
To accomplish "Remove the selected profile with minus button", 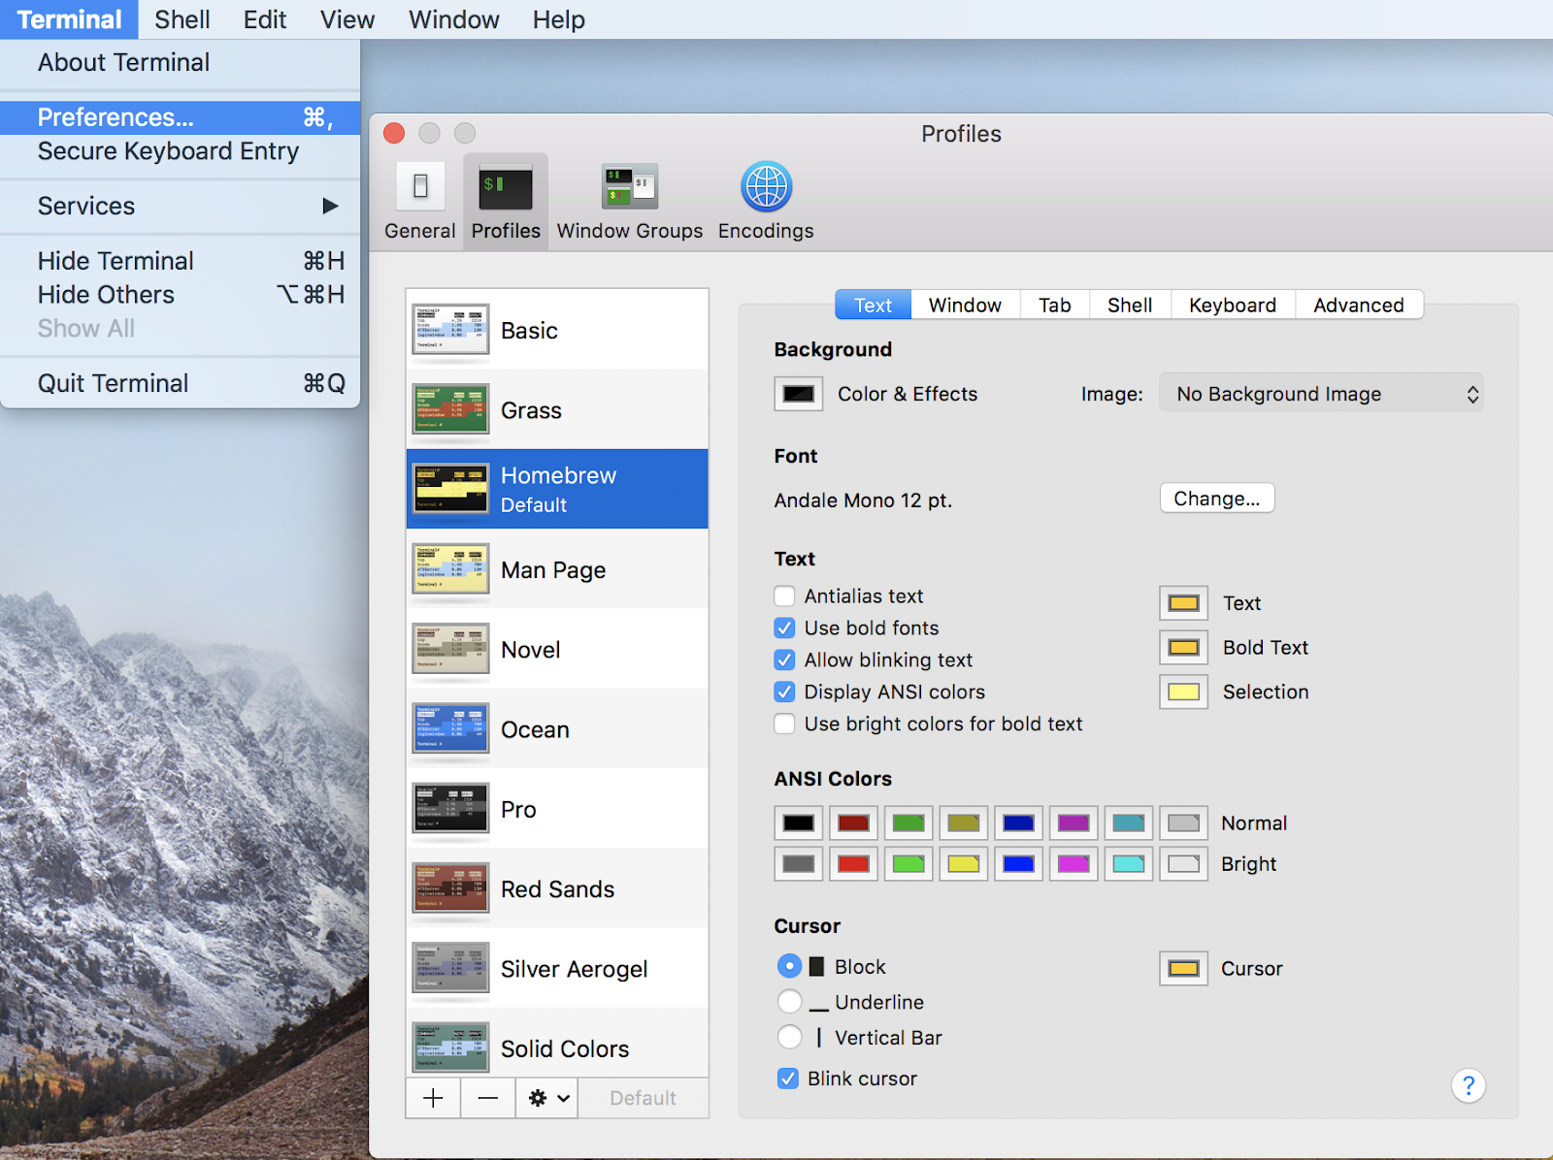I will tap(488, 1098).
